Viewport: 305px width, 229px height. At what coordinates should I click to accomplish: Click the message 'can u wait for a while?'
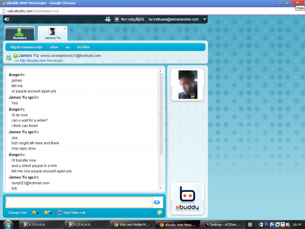tap(29, 120)
